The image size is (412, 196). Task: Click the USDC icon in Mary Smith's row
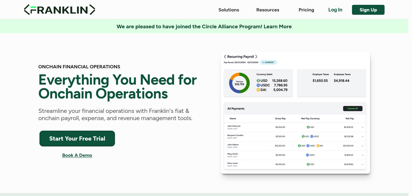tap(307, 155)
